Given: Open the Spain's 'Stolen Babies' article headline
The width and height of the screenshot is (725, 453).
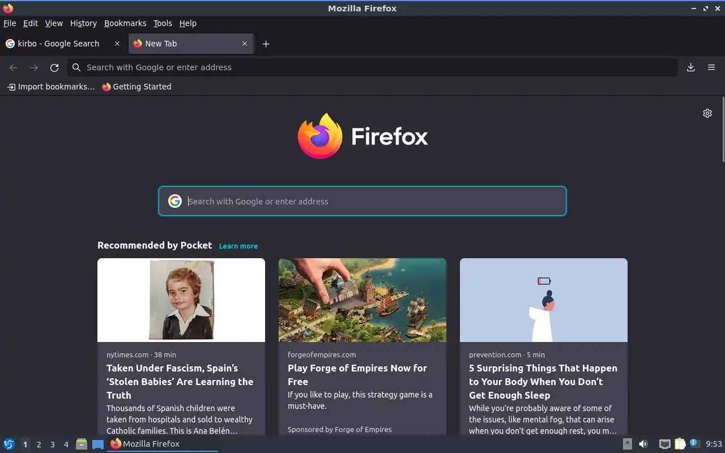Looking at the screenshot, I should pyautogui.click(x=180, y=382).
